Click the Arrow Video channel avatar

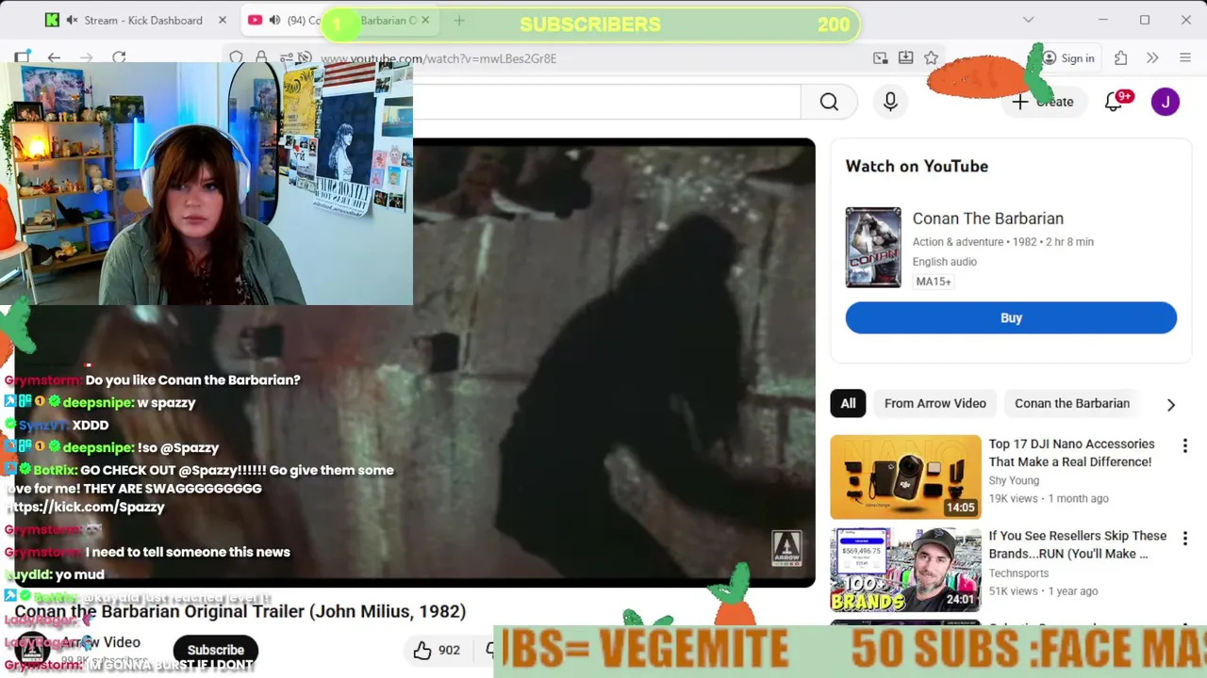point(32,649)
